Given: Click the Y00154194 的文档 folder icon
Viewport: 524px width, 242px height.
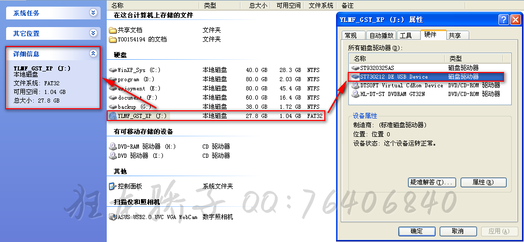Looking at the screenshot, I should pos(113,39).
